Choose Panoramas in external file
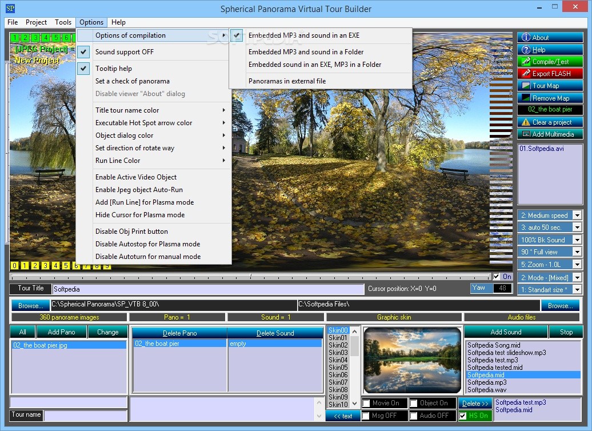592x431 pixels. [x=321, y=81]
